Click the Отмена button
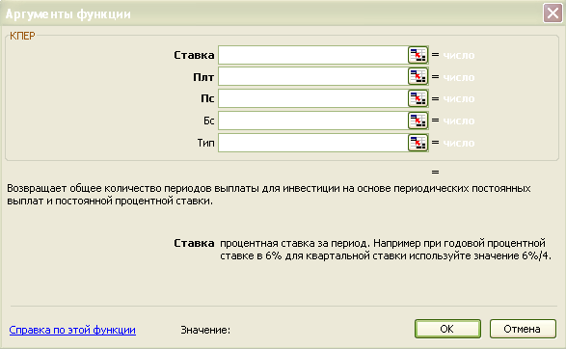This screenshot has height=349, width=566. click(x=523, y=329)
